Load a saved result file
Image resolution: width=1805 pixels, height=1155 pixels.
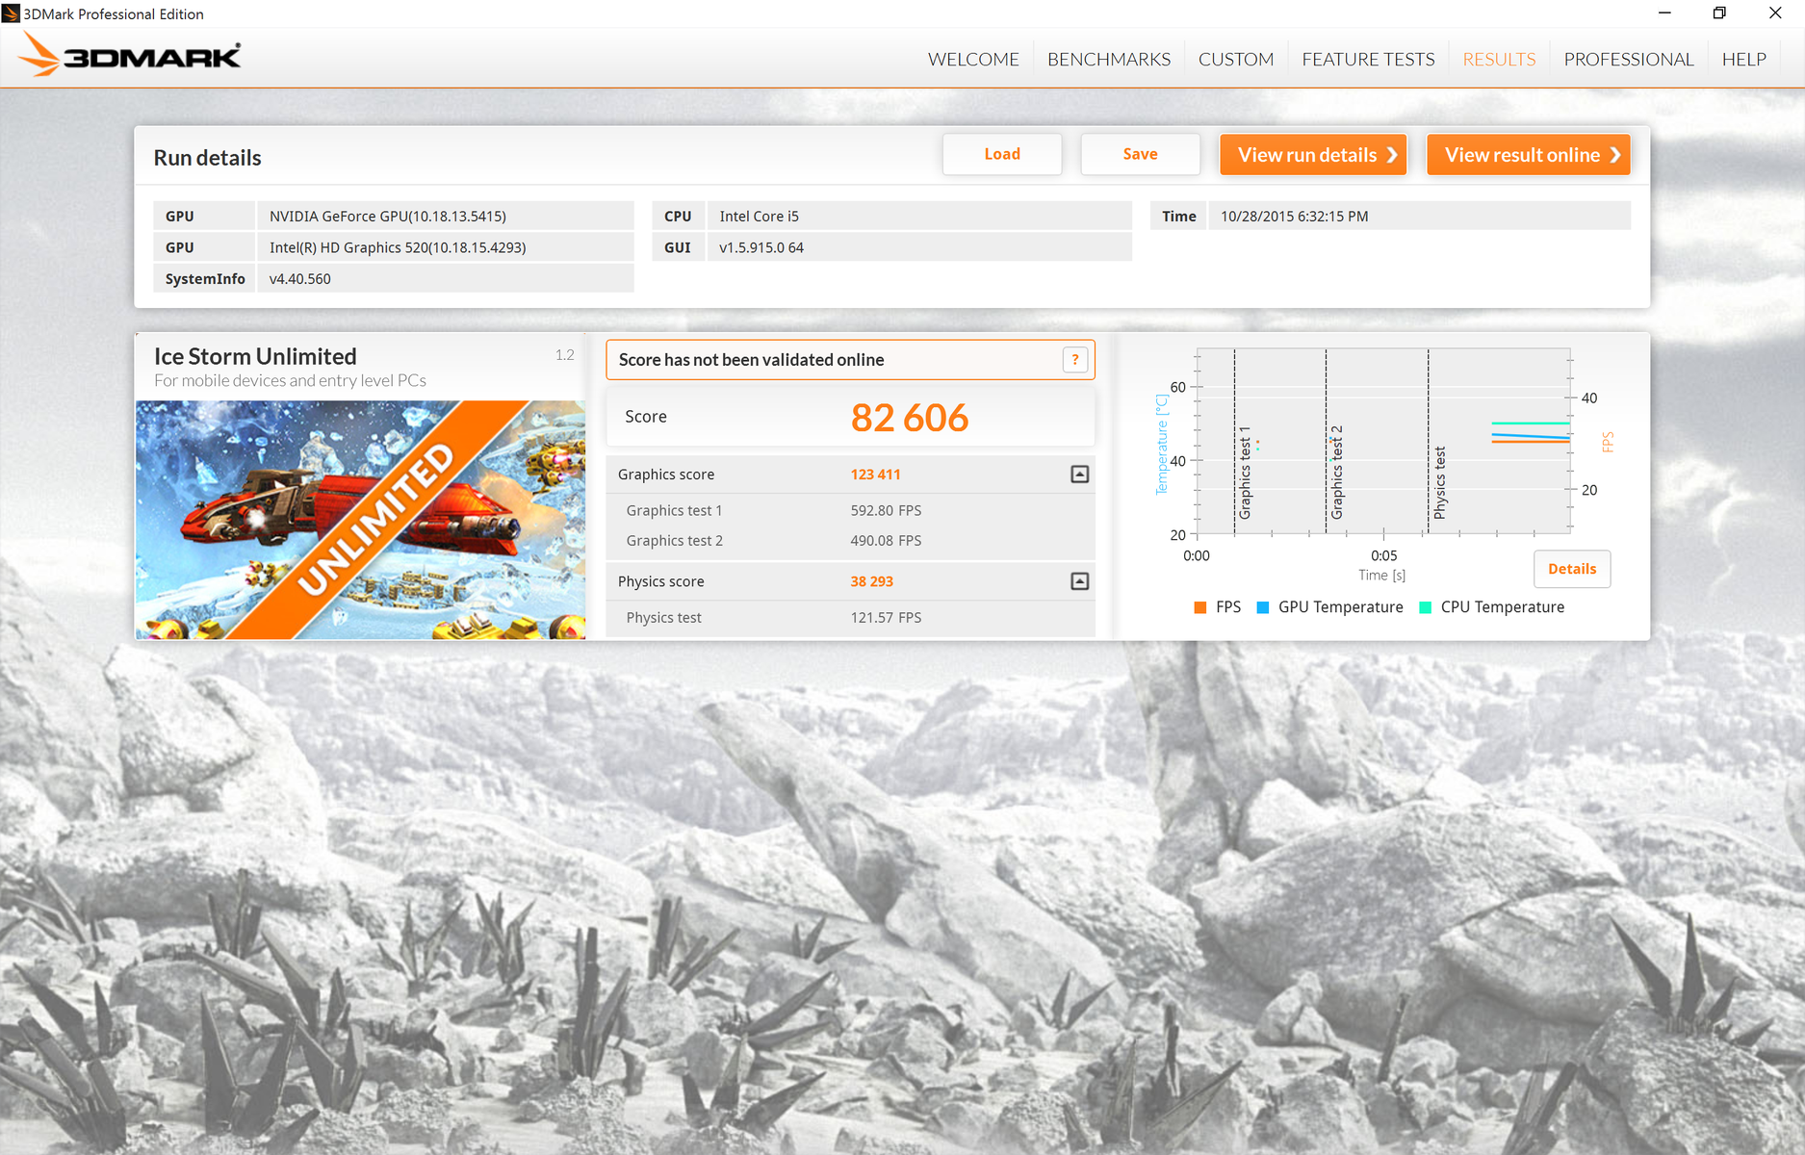1002,155
